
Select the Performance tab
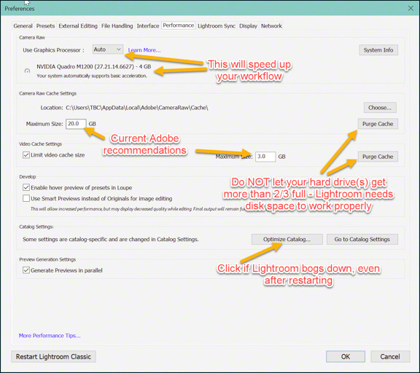pyautogui.click(x=179, y=25)
